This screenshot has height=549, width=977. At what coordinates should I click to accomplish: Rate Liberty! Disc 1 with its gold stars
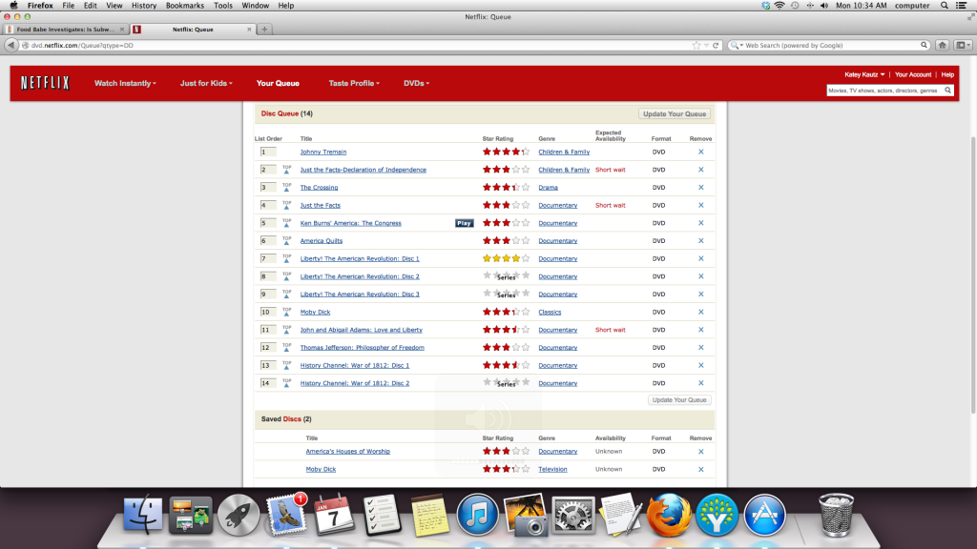pos(506,258)
